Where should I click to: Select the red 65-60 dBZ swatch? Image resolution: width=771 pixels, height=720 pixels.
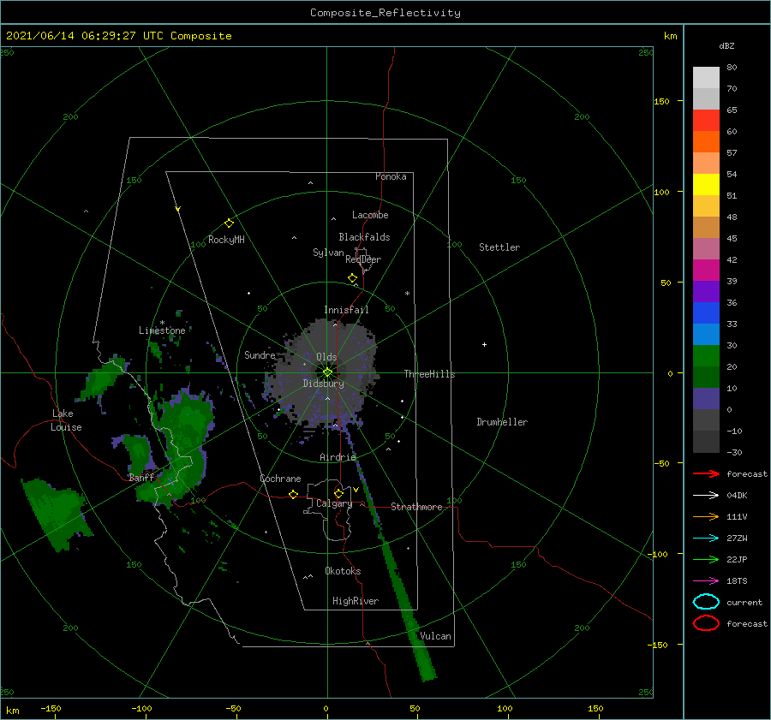[706, 121]
